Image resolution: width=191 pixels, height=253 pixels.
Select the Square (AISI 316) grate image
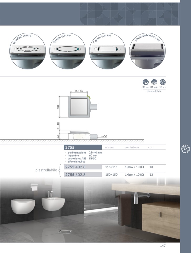[x=107, y=51]
